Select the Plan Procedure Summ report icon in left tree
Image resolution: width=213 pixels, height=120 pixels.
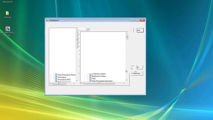tap(56, 75)
